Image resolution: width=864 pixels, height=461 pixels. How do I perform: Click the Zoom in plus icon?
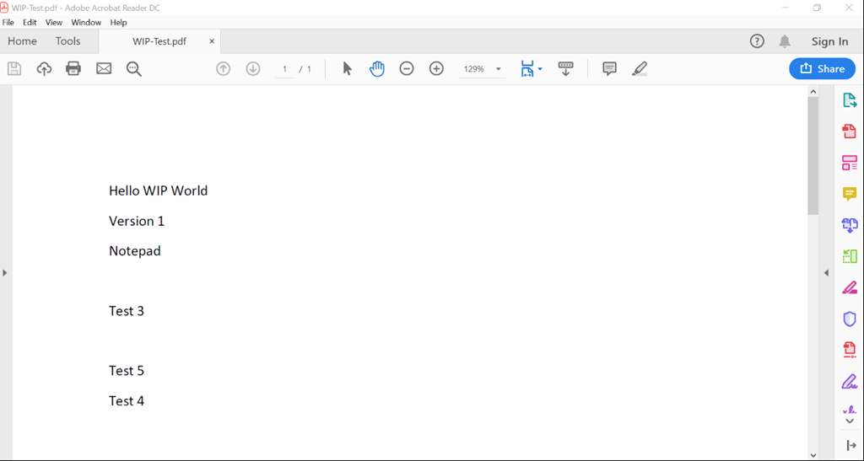(x=436, y=69)
